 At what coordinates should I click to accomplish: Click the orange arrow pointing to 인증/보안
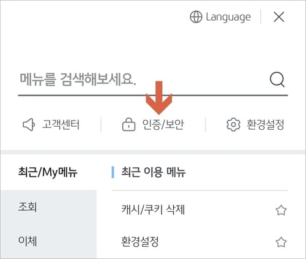click(159, 97)
